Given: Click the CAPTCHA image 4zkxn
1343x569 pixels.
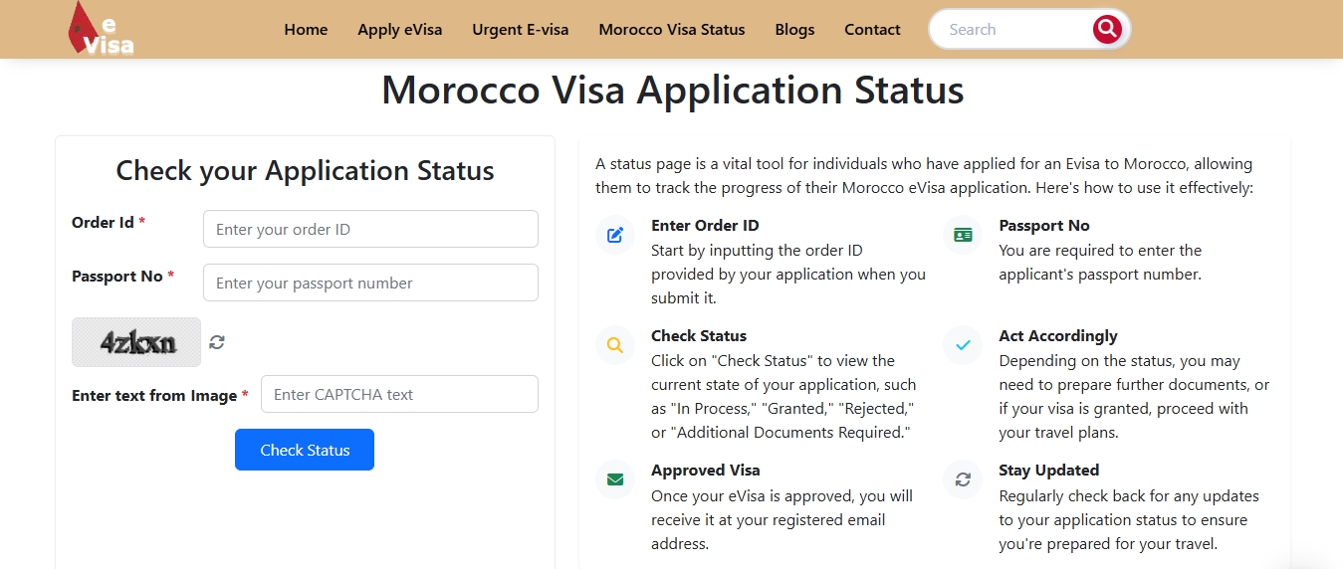Looking at the screenshot, I should coord(136,342).
